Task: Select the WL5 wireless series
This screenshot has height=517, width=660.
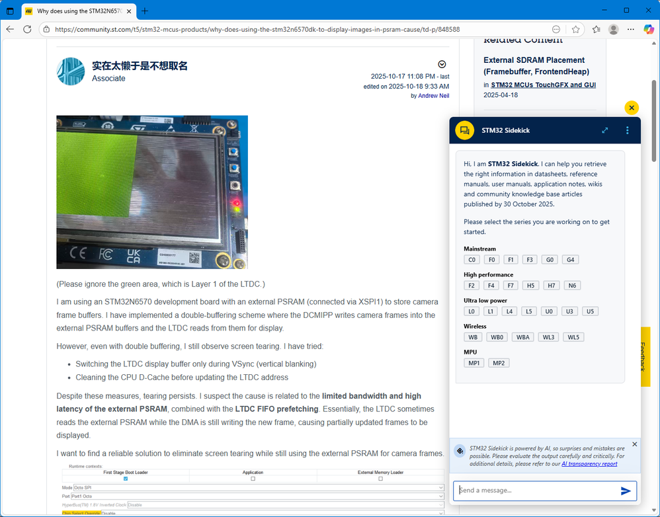Action: coord(573,337)
